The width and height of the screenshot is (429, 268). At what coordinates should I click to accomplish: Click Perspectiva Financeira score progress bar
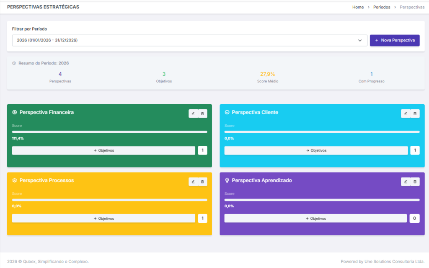point(109,132)
